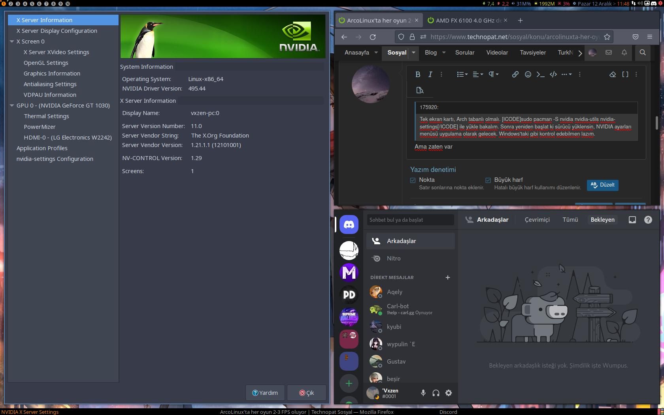
Task: Create a new direct message with the plus
Action: [448, 277]
